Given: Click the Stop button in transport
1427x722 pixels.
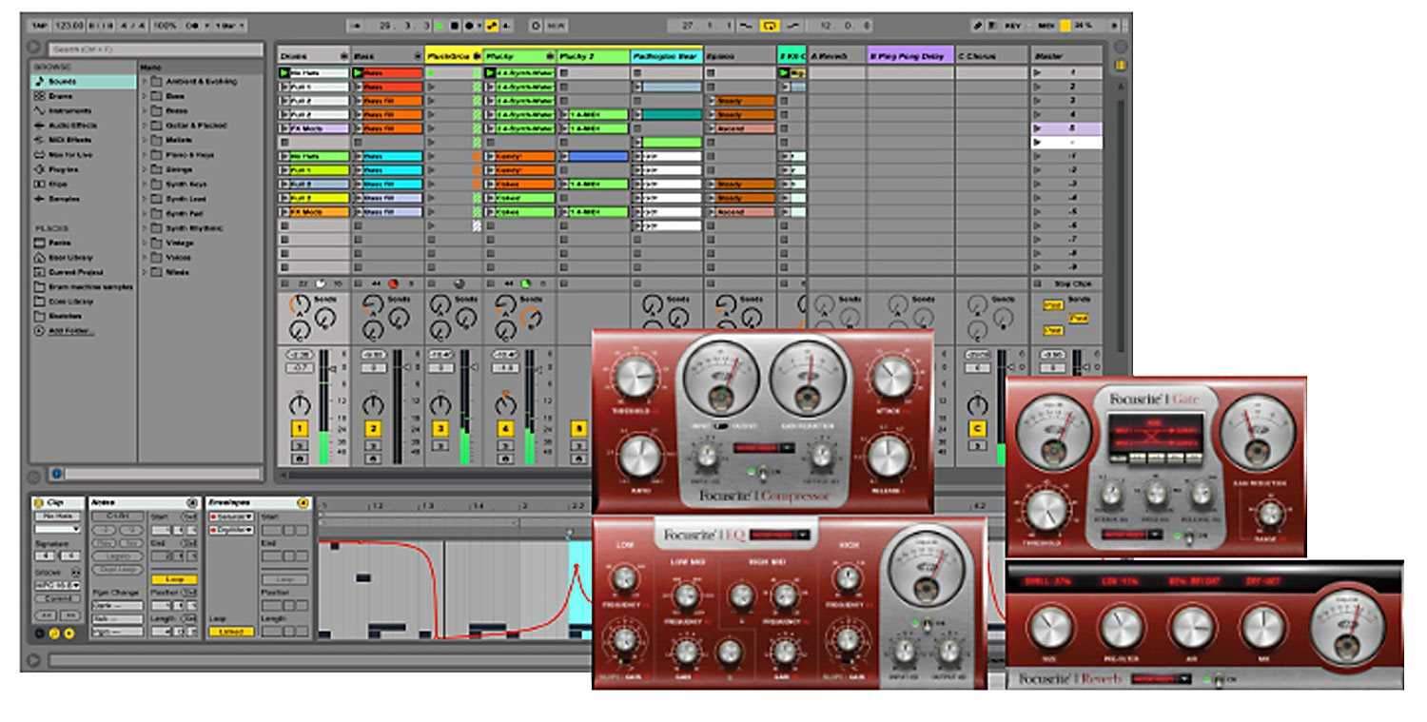Looking at the screenshot, I should 454,26.
